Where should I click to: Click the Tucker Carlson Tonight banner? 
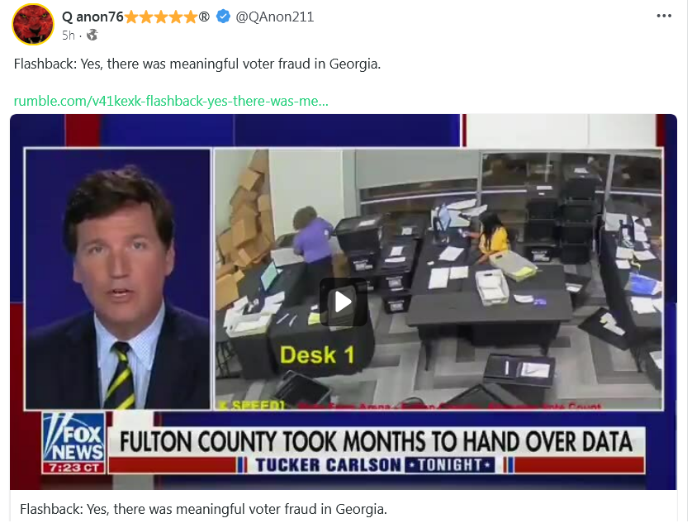pyautogui.click(x=375, y=464)
